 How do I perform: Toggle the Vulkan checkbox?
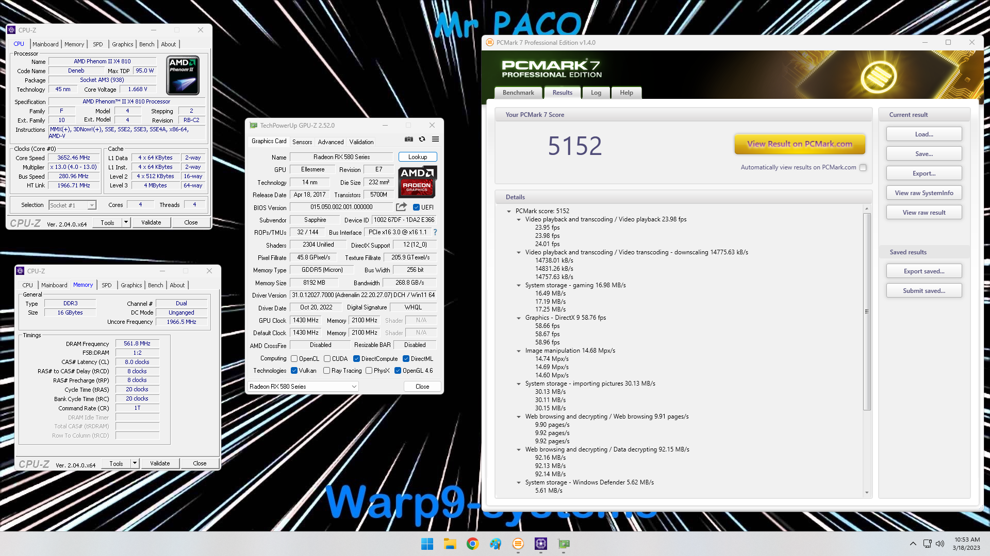[x=294, y=371]
